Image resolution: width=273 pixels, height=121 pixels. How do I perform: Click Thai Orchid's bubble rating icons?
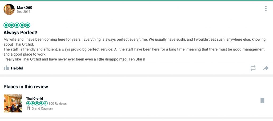click(37, 103)
